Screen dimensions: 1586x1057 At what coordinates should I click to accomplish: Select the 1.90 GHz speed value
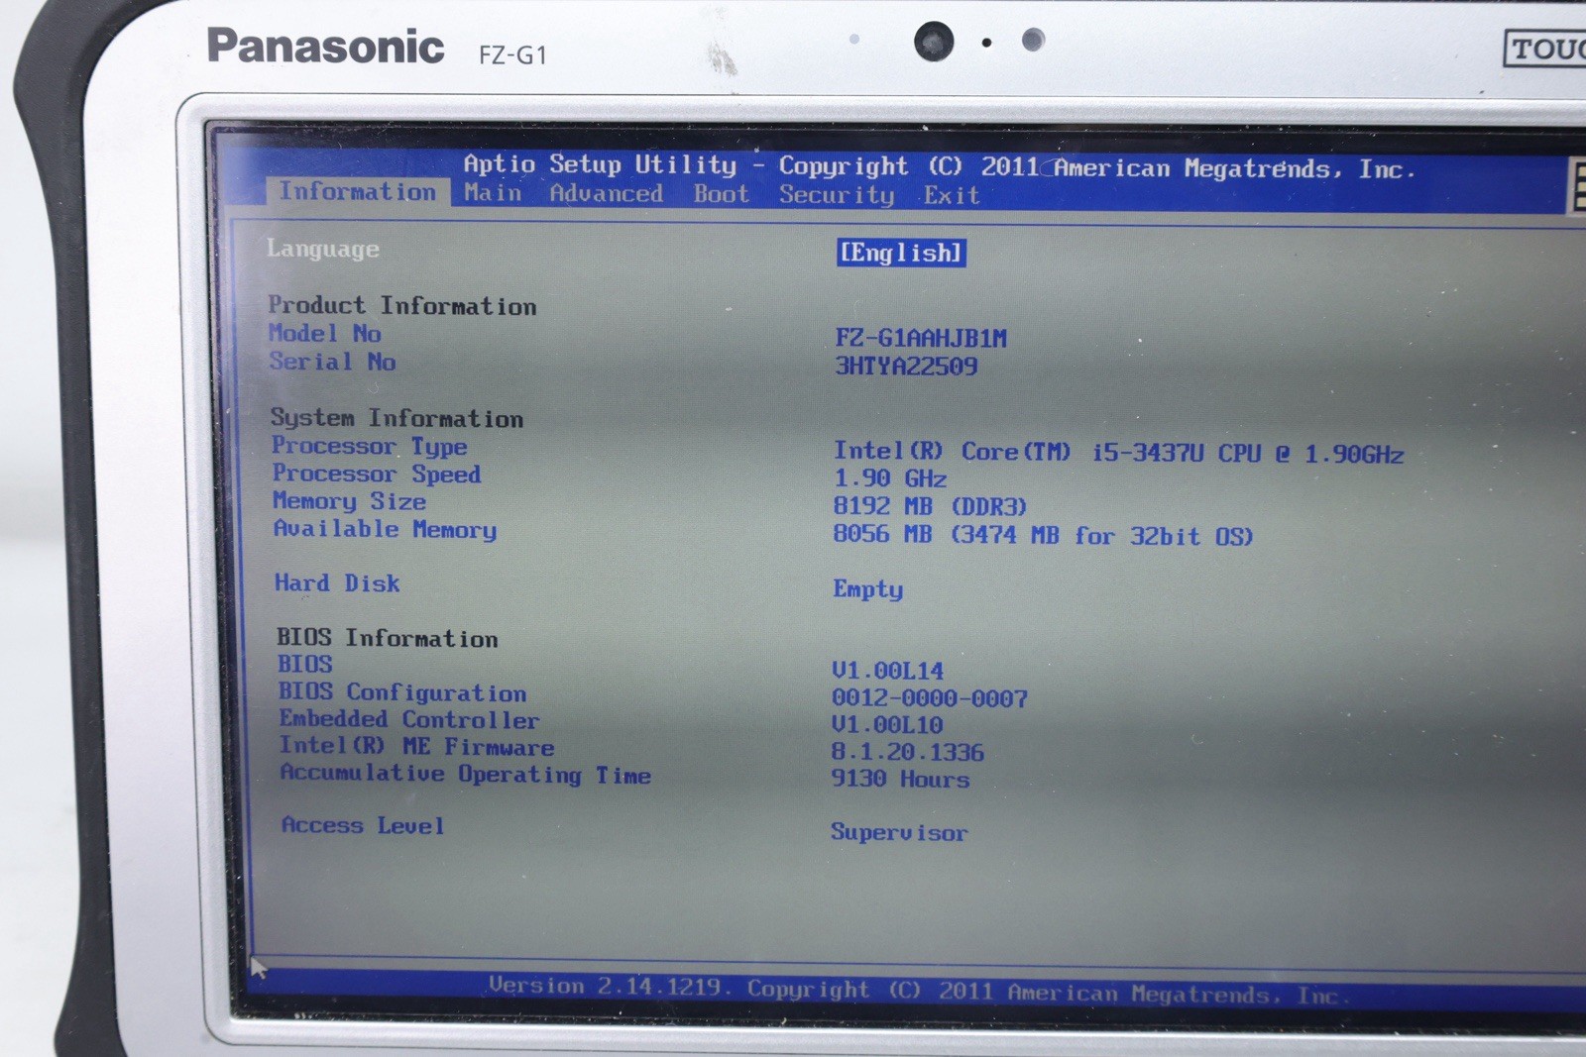point(890,479)
